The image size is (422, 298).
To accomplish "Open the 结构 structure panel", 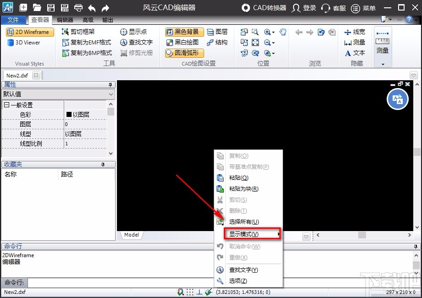I will click(217, 42).
